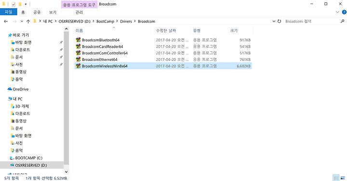The width and height of the screenshot is (347, 181).
Task: Open 문서 under quick access
Action: (x=16, y=57)
